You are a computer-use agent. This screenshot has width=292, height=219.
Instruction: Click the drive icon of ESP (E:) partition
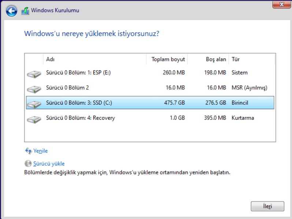[34, 74]
